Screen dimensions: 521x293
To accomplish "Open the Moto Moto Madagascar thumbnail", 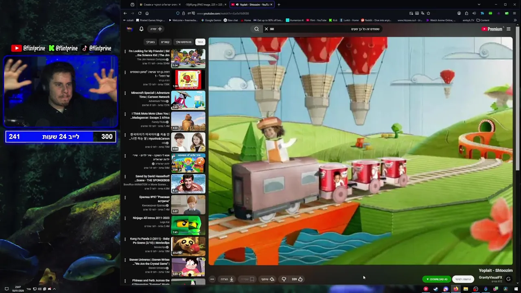I will click(x=188, y=121).
